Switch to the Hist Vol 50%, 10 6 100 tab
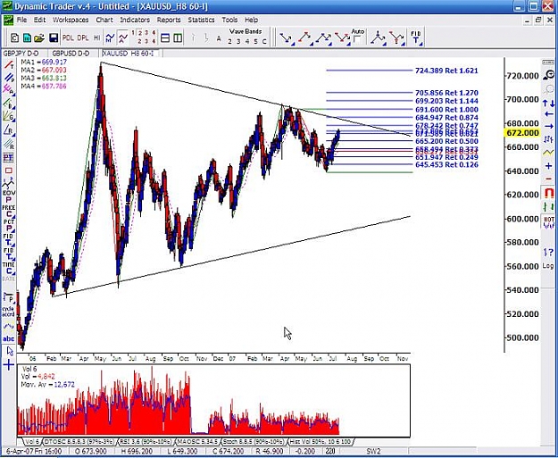 (x=320, y=442)
